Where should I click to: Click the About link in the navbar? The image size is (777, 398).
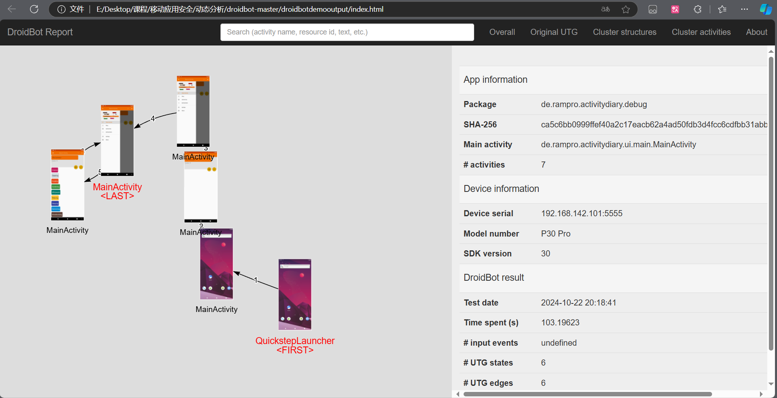pyautogui.click(x=756, y=32)
